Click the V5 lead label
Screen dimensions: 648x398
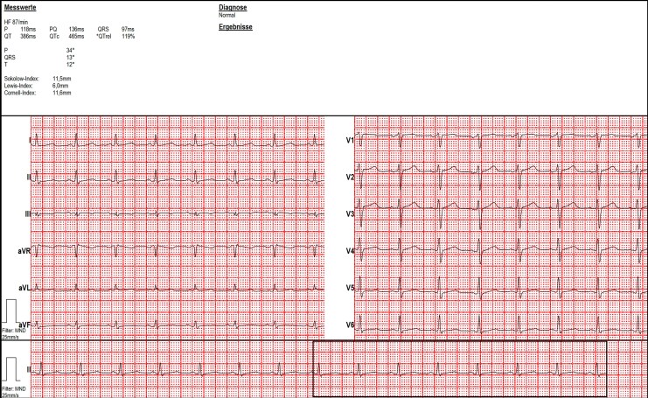(x=350, y=288)
